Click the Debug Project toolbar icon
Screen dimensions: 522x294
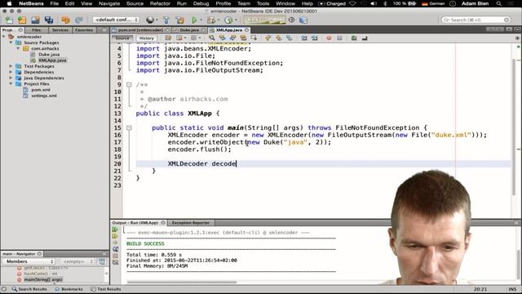[211, 20]
